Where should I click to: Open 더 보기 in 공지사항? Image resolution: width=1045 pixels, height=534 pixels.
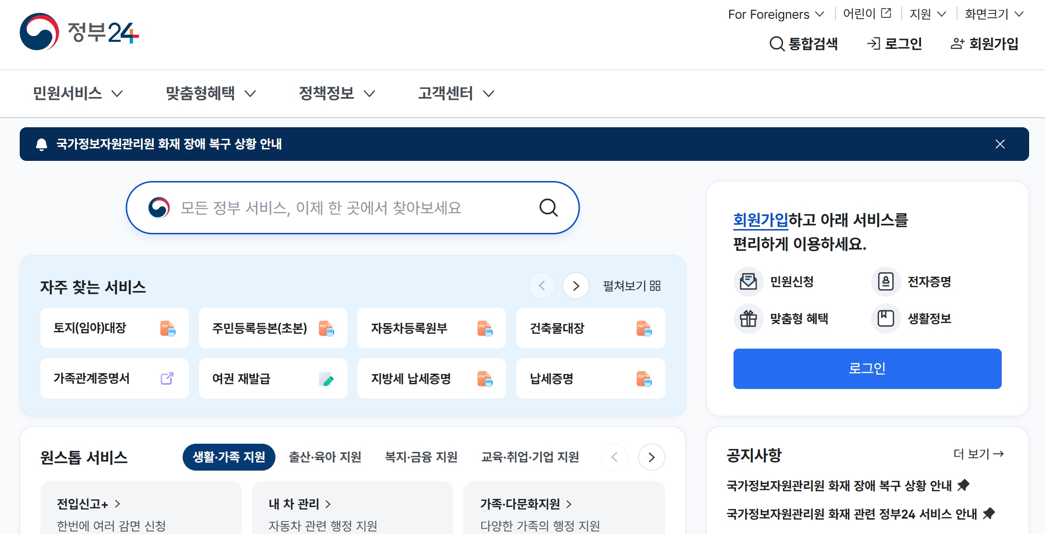978,453
